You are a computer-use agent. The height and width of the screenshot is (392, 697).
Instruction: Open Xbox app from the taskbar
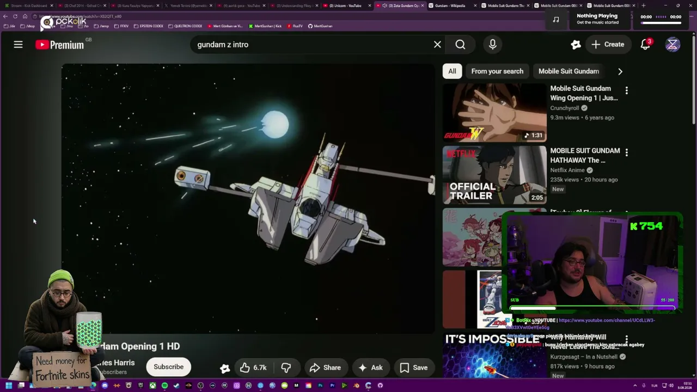pos(152,385)
